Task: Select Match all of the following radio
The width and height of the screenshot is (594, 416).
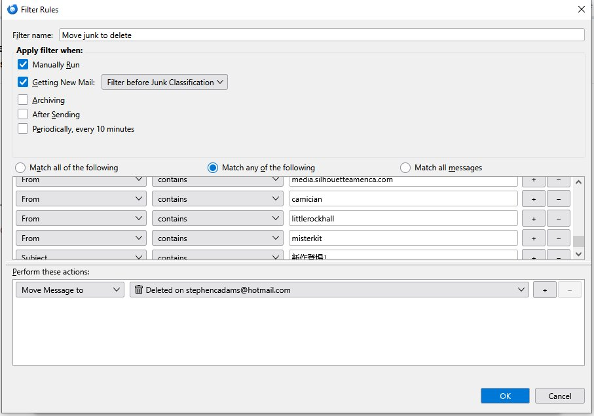Action: tap(20, 168)
